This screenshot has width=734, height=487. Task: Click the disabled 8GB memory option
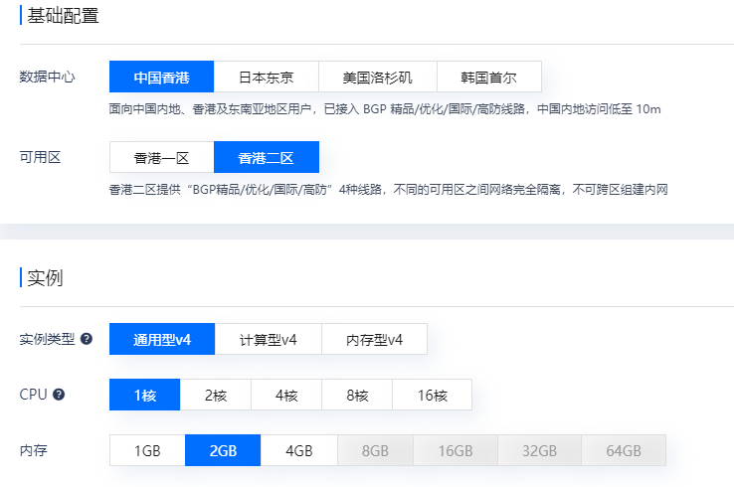tap(375, 450)
